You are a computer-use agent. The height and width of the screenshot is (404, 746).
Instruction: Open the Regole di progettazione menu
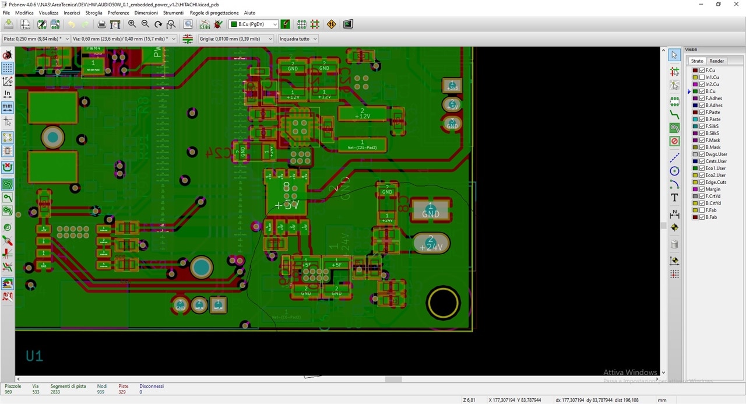[x=214, y=13]
